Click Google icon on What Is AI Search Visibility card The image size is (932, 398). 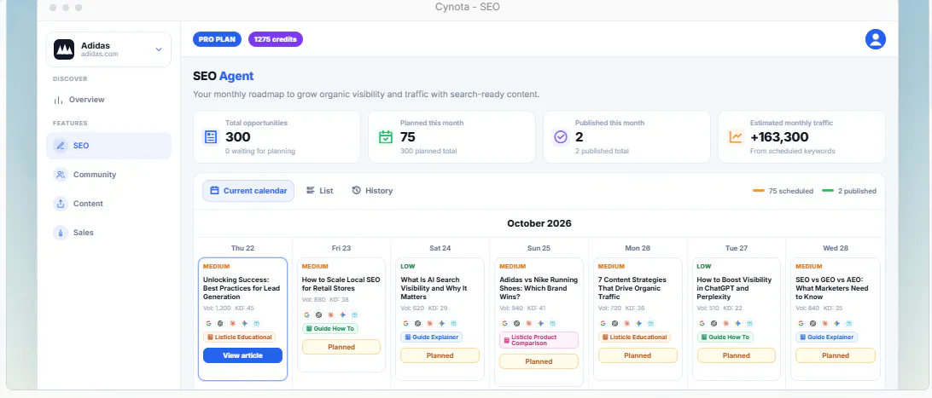pyautogui.click(x=405, y=323)
